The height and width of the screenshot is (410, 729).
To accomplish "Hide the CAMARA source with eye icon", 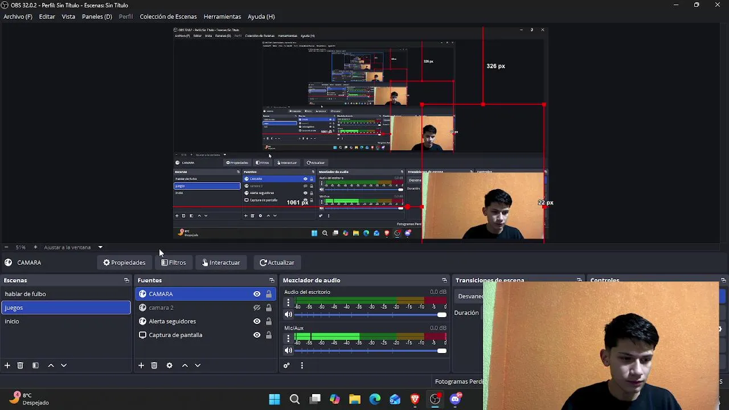I will (x=257, y=294).
